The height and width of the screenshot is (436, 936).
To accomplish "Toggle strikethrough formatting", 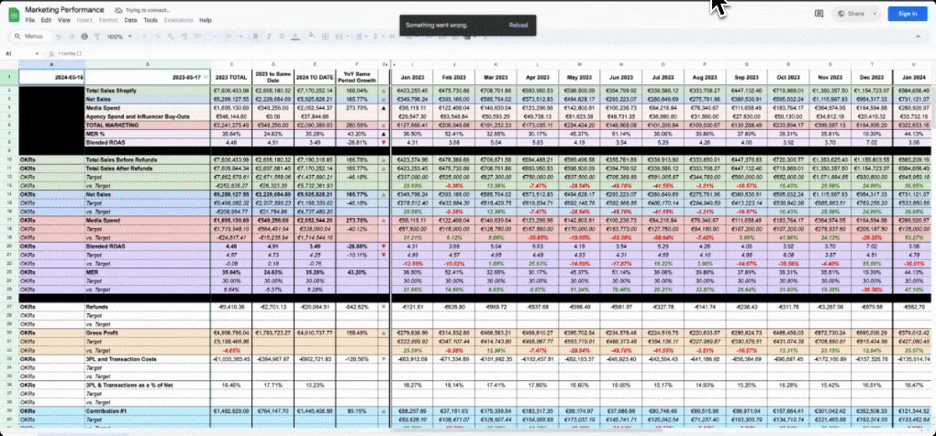I will [x=282, y=37].
